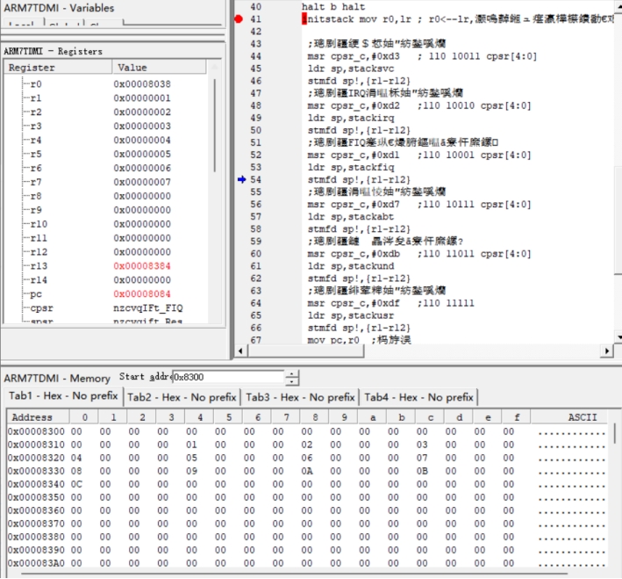
Task: Click byte 03 in row 0x00008310
Action: [422, 445]
